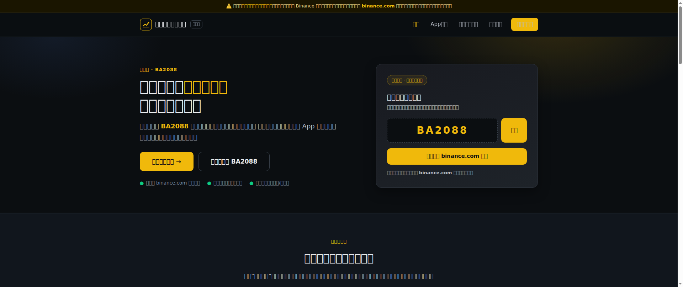
Task: Click bold "BA2088" inside the hero paragraph
Action: (175, 126)
